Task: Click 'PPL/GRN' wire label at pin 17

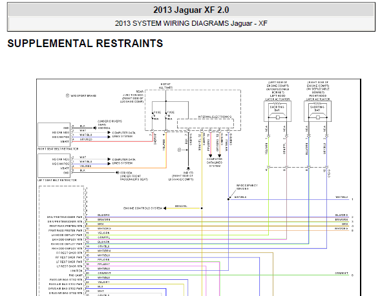Action: (103, 260)
